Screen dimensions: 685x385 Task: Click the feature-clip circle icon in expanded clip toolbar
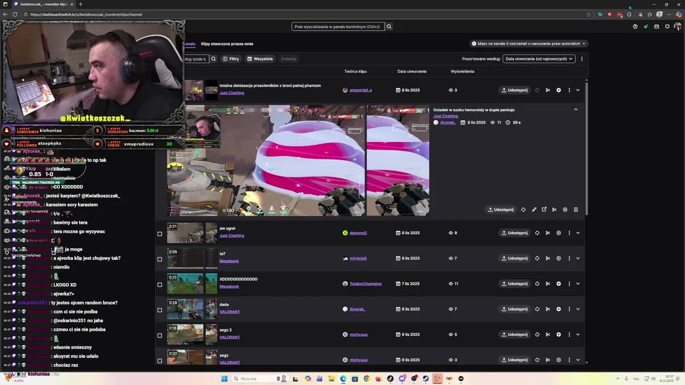pyautogui.click(x=523, y=210)
